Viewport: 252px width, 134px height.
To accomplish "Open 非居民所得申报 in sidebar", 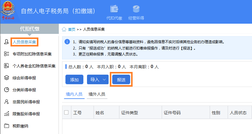I will [26, 102].
